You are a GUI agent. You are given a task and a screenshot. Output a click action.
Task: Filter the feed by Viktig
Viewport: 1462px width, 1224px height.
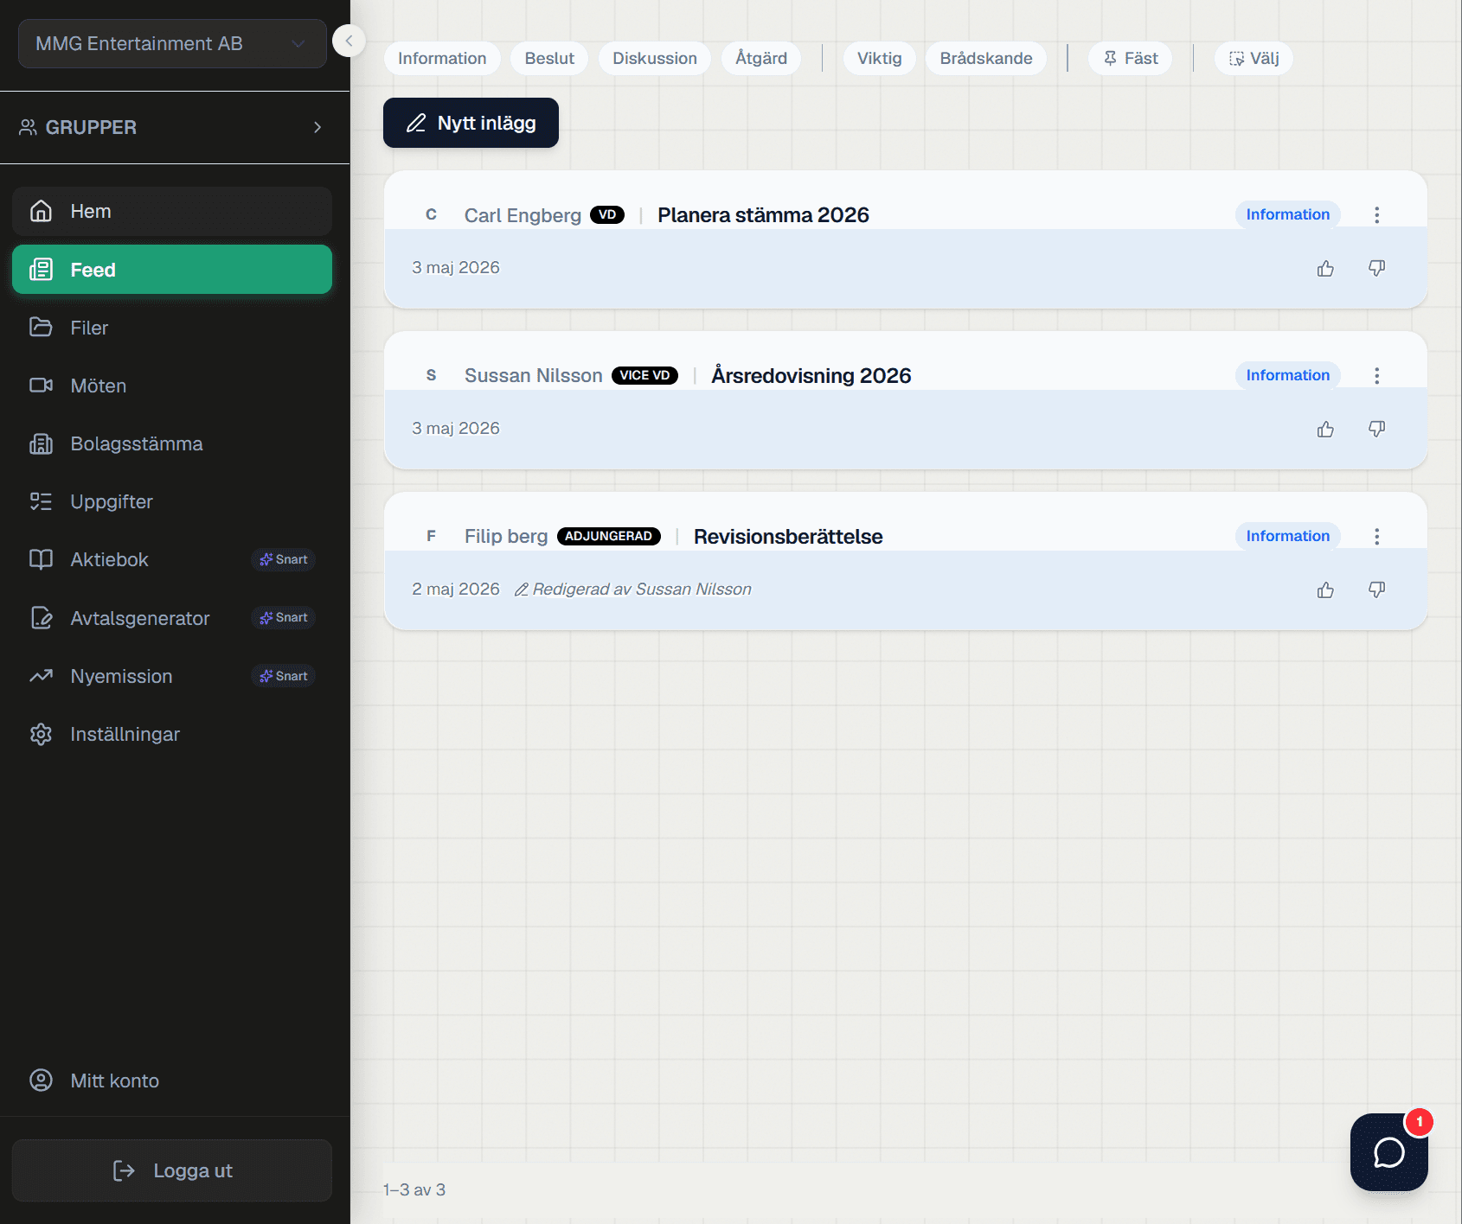pyautogui.click(x=880, y=58)
